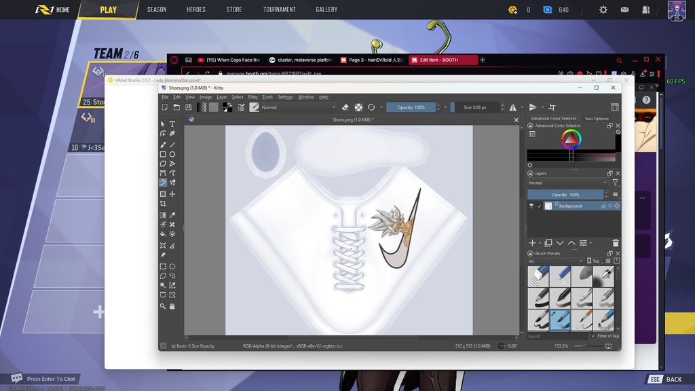Save the document with floppy icon
This screenshot has width=695, height=391.
point(189,107)
